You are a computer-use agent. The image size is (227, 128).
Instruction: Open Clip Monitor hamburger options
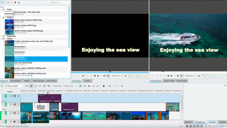tap(125, 76)
